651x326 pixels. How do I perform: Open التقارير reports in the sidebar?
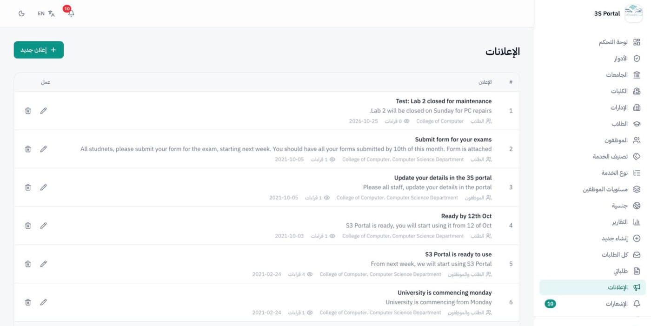[x=592, y=222]
